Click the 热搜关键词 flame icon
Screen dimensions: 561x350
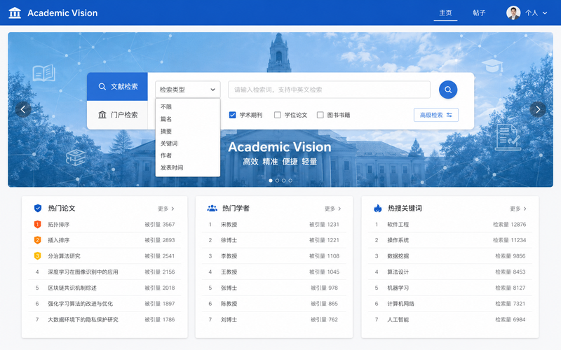click(x=378, y=208)
